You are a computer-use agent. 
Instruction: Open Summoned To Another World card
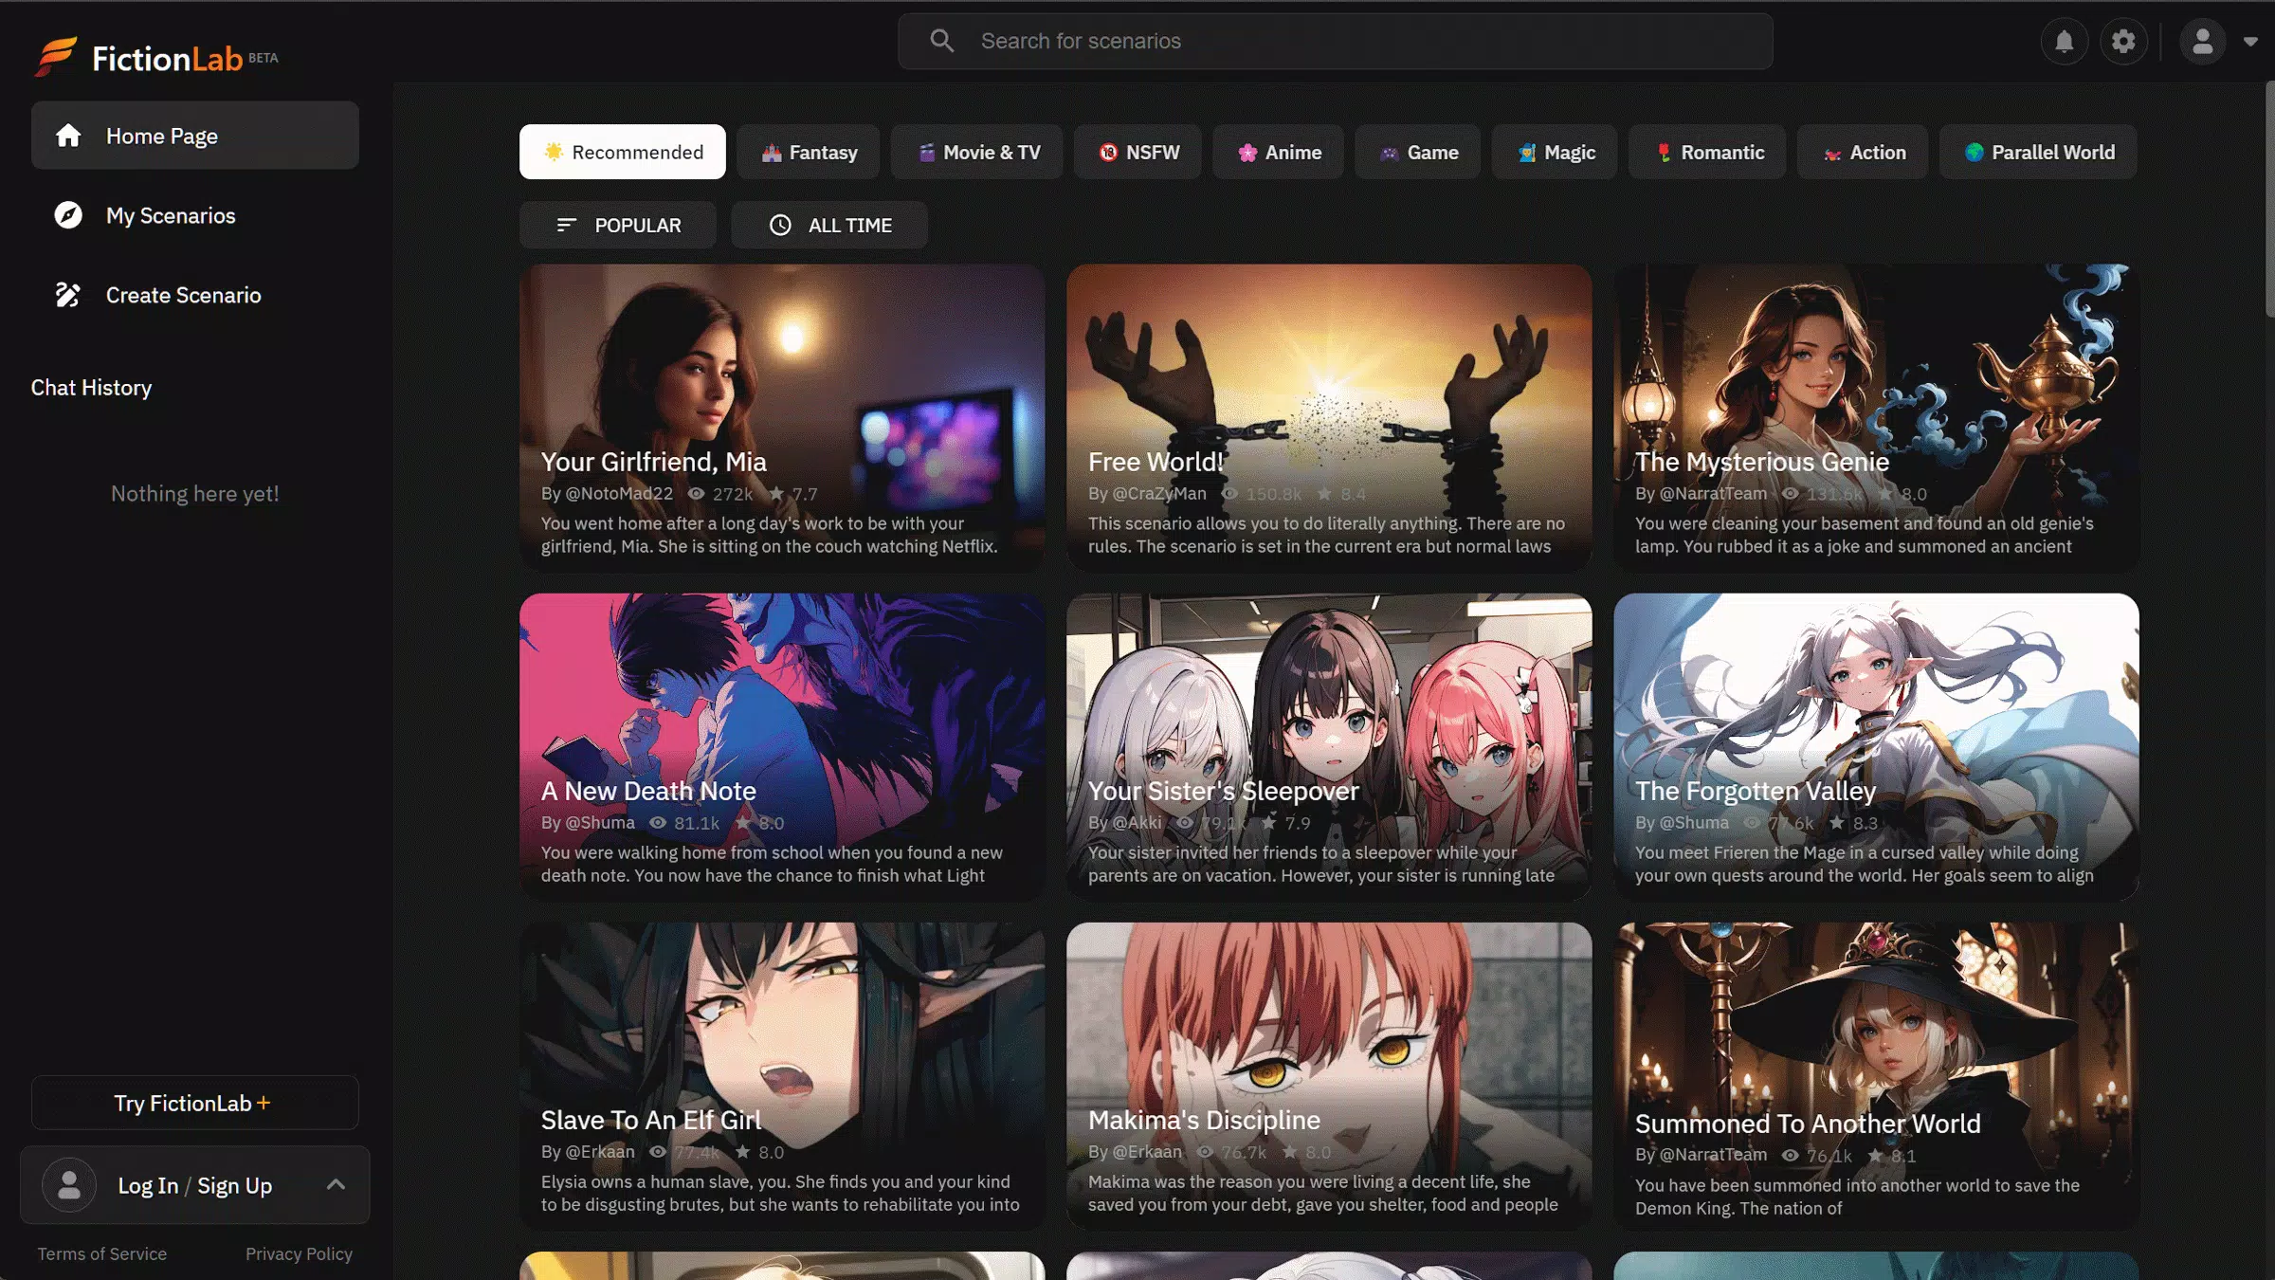click(1876, 1075)
